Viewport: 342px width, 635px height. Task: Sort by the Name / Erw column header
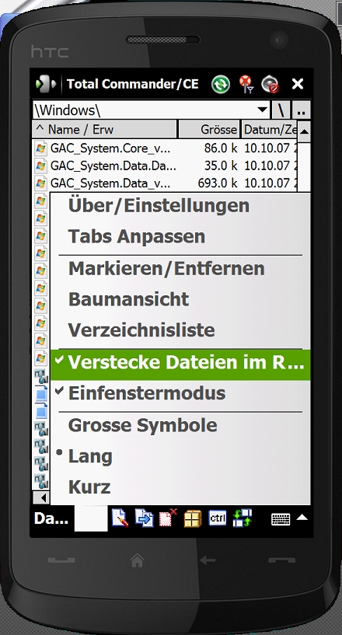[105, 130]
